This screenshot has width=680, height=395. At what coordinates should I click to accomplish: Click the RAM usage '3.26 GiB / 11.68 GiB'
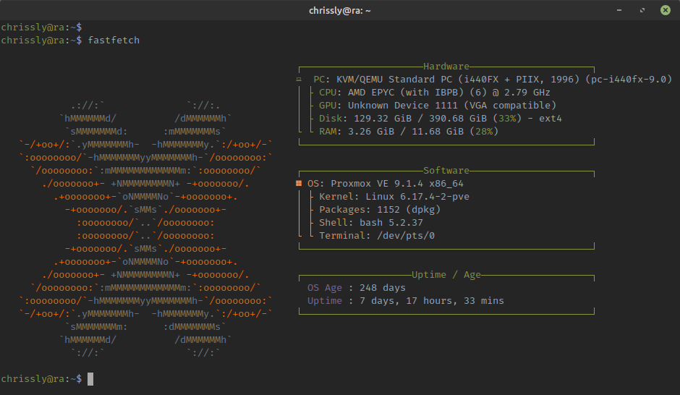pos(406,132)
